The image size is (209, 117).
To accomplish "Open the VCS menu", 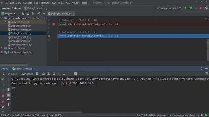I will click(x=67, y=3).
